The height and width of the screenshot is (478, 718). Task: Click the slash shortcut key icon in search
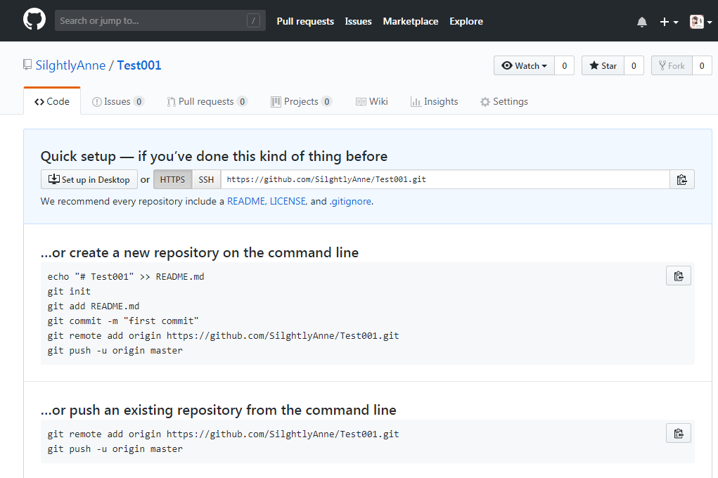tap(253, 20)
